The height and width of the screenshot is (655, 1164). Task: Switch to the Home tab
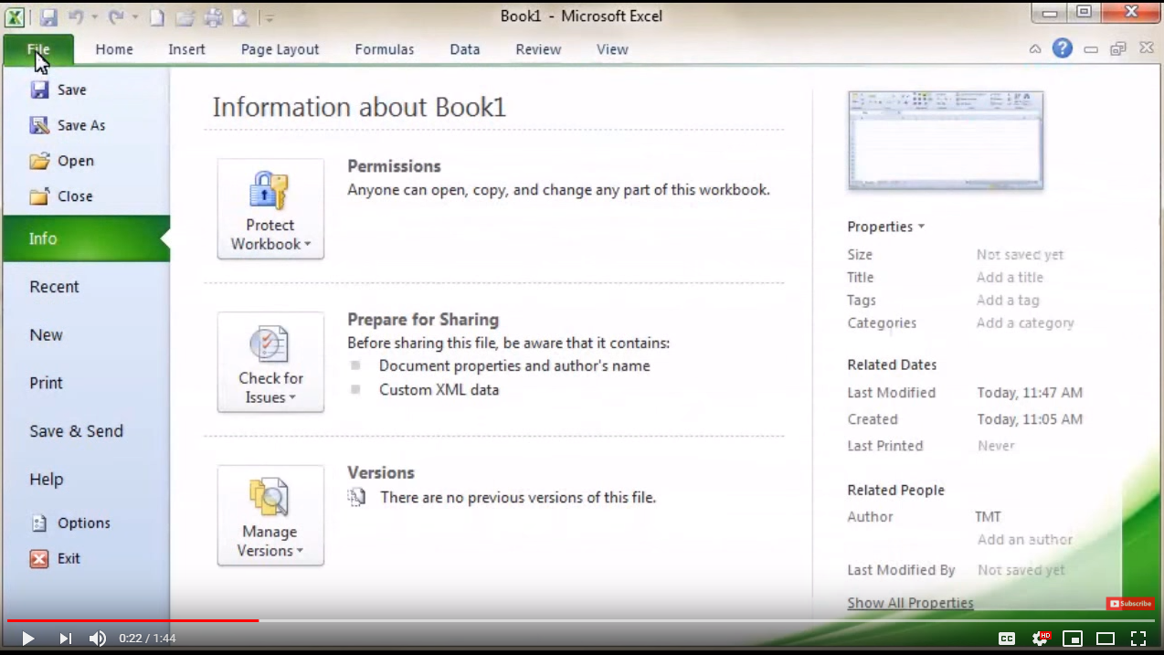(x=114, y=49)
